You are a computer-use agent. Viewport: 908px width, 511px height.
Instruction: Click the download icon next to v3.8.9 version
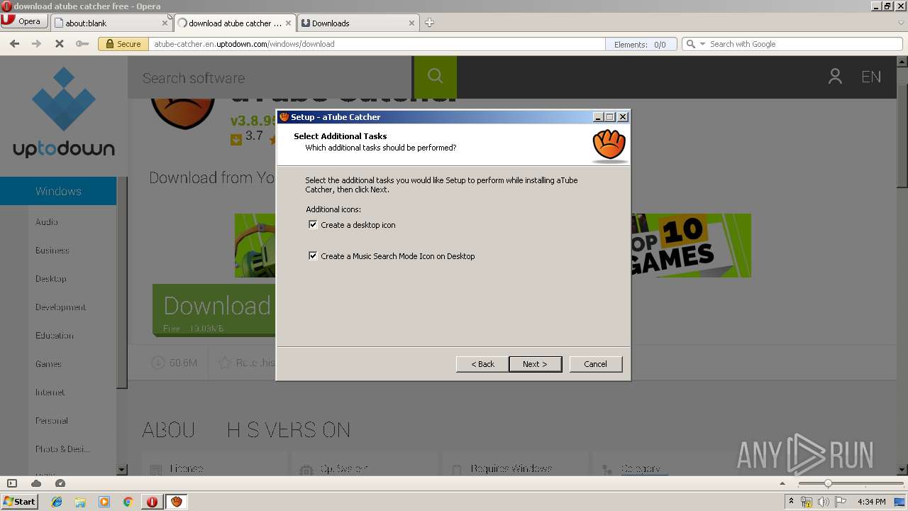click(x=236, y=140)
